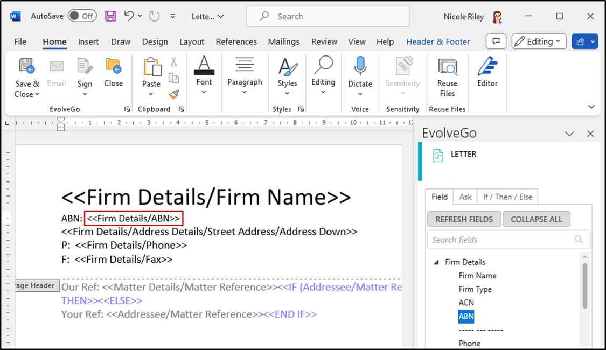Open the Styles gallery button
The image size is (606, 350).
(x=287, y=76)
